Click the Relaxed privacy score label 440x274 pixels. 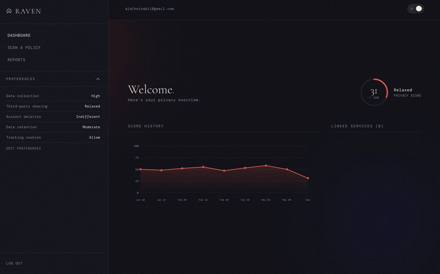point(403,90)
